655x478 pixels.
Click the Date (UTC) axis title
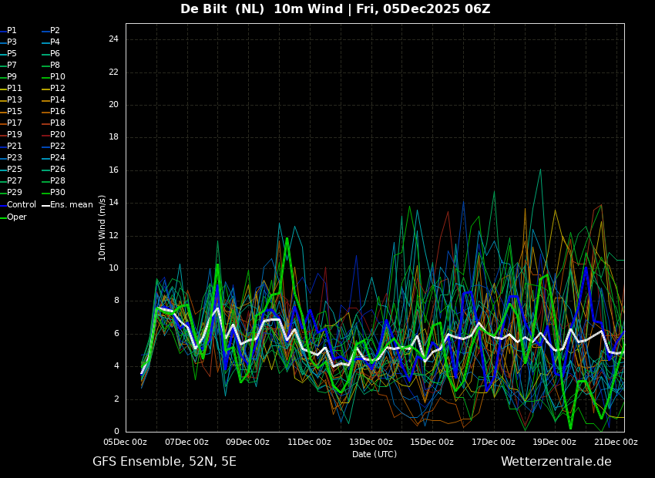tap(375, 454)
